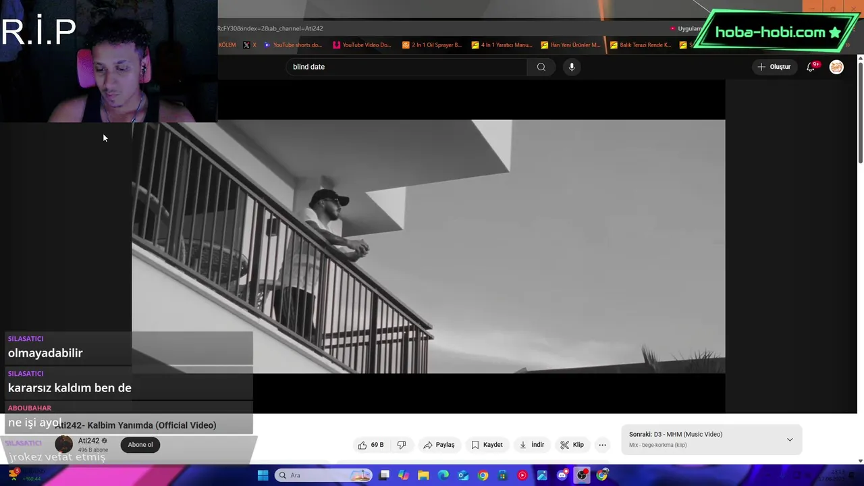Image resolution: width=864 pixels, height=486 pixels.
Task: Open 'YouTube Video Do...' bookmark
Action: point(362,45)
